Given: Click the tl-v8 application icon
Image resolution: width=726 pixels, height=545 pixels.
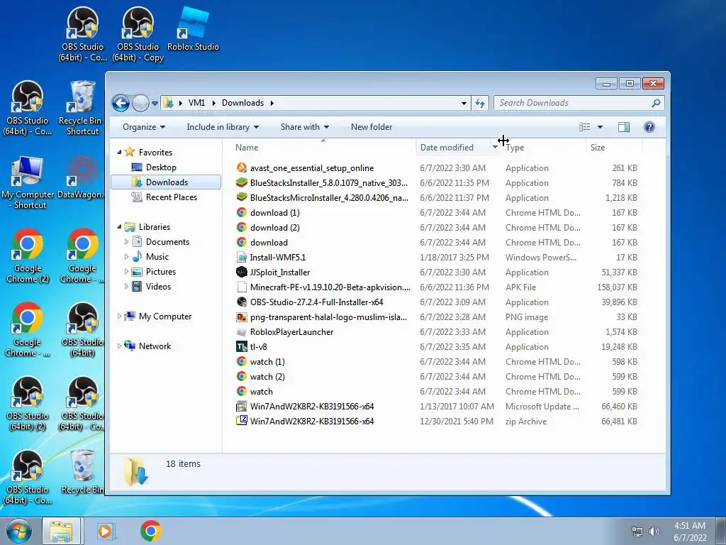Looking at the screenshot, I should click(x=241, y=346).
